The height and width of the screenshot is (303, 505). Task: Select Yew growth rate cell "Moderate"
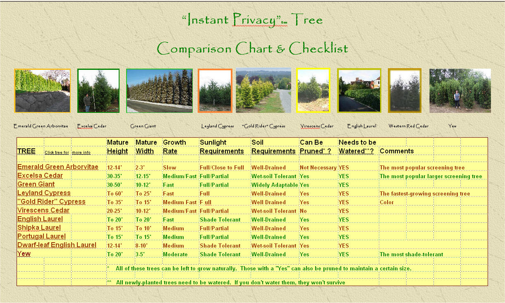175,255
